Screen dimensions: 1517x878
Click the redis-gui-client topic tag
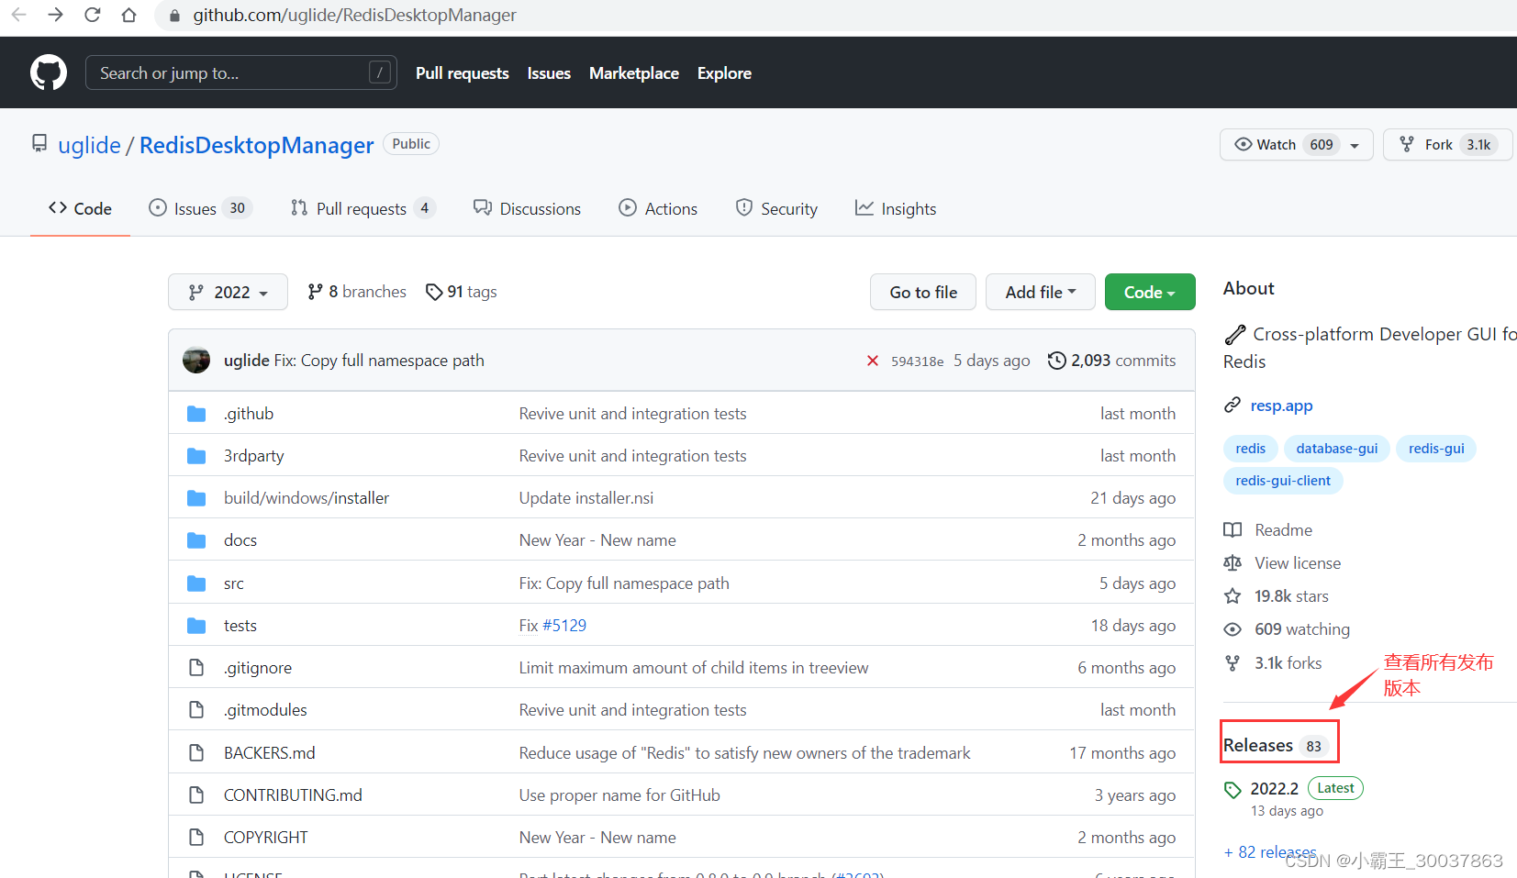tap(1283, 481)
